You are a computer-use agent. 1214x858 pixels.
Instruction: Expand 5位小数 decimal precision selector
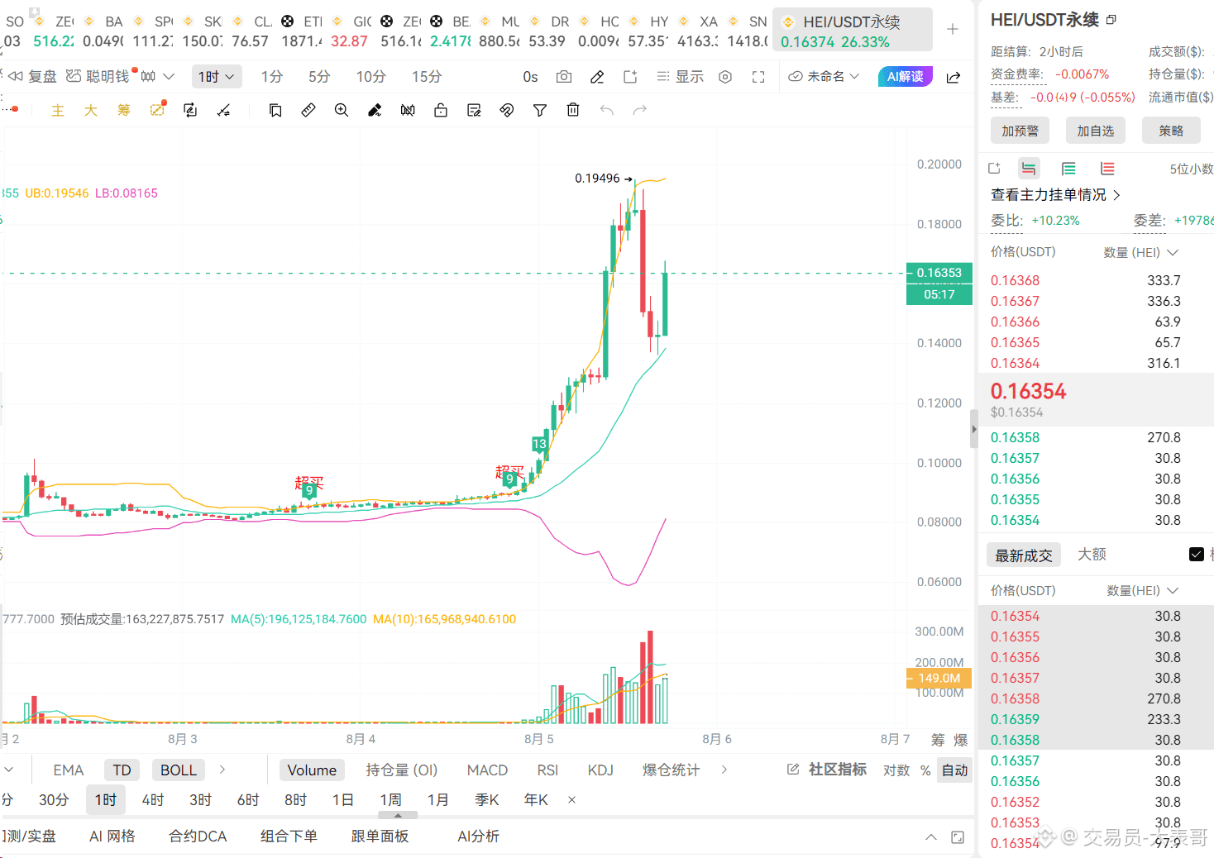1191,169
